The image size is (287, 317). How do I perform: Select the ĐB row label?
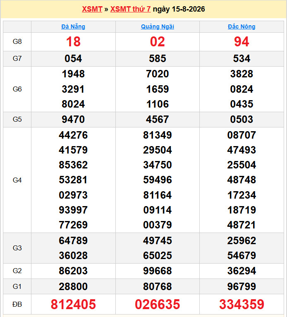[x=17, y=304]
